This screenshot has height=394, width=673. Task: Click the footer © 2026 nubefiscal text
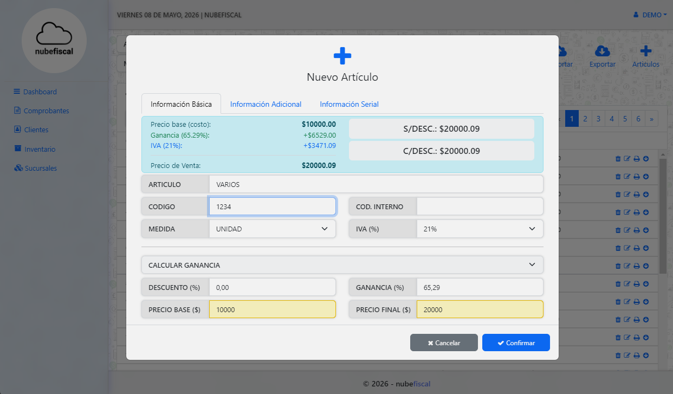coord(397,384)
